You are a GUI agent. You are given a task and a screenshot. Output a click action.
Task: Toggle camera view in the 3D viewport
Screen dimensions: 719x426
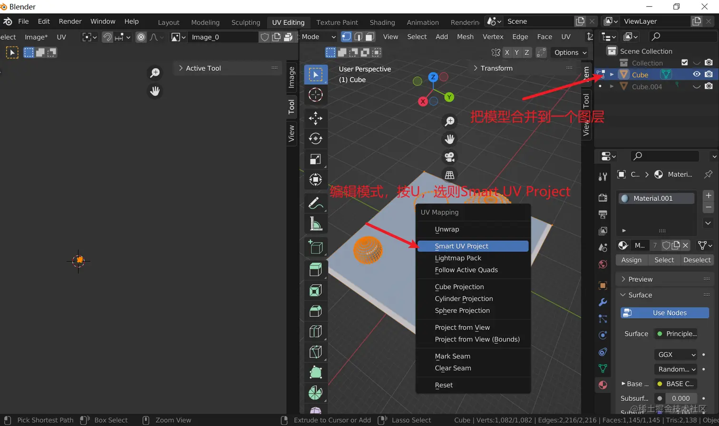[x=449, y=157]
